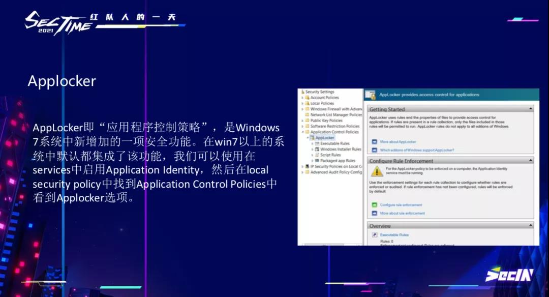Expand the Packaged app Rules node
The image size is (549, 297).
pos(312,160)
